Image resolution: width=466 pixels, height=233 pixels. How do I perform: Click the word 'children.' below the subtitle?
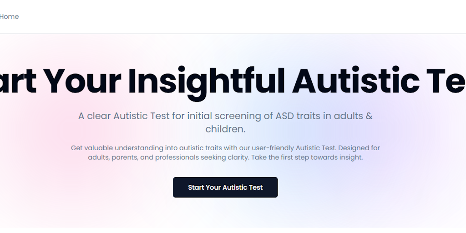pyautogui.click(x=225, y=129)
